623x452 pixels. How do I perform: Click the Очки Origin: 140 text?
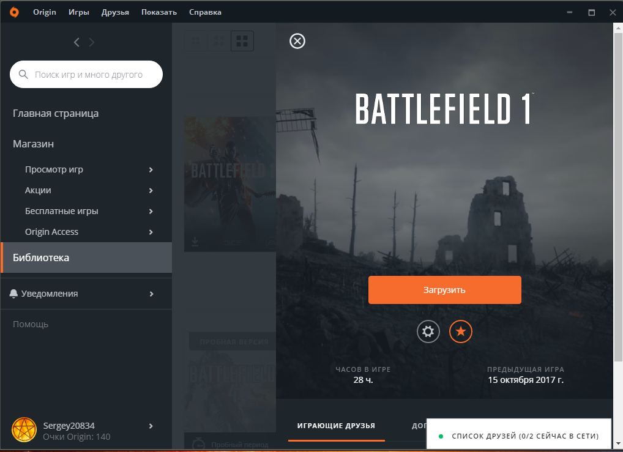76,437
